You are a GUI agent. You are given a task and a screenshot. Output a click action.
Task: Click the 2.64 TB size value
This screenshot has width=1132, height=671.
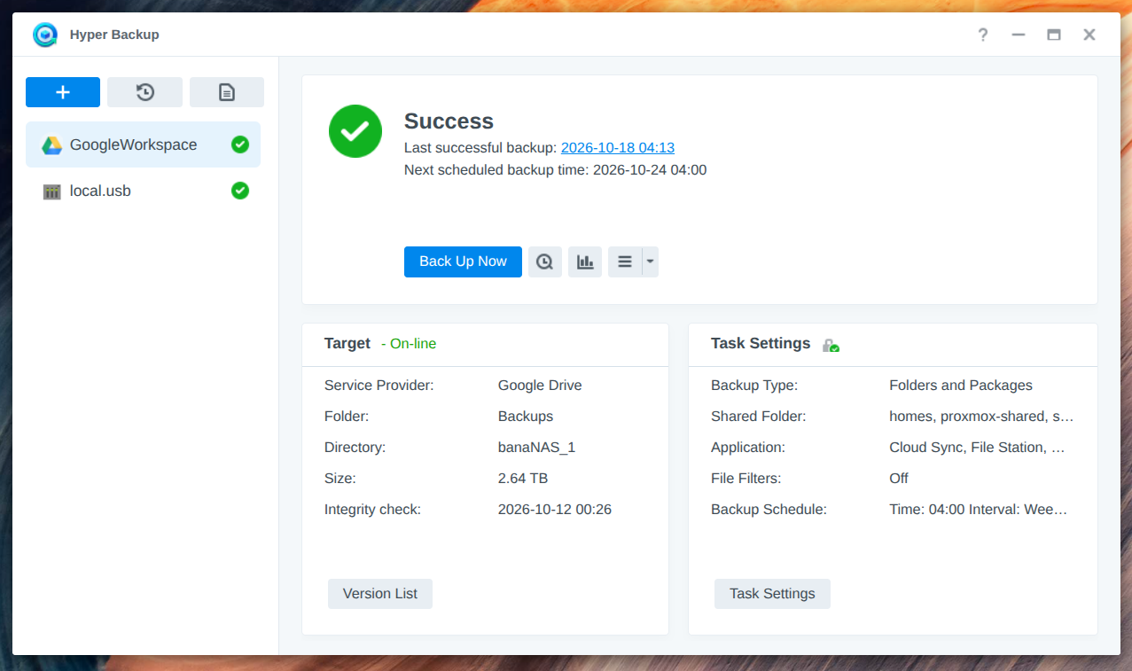523,479
